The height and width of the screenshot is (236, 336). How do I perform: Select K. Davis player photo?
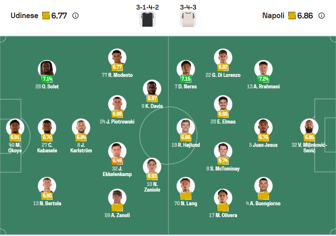click(x=152, y=89)
